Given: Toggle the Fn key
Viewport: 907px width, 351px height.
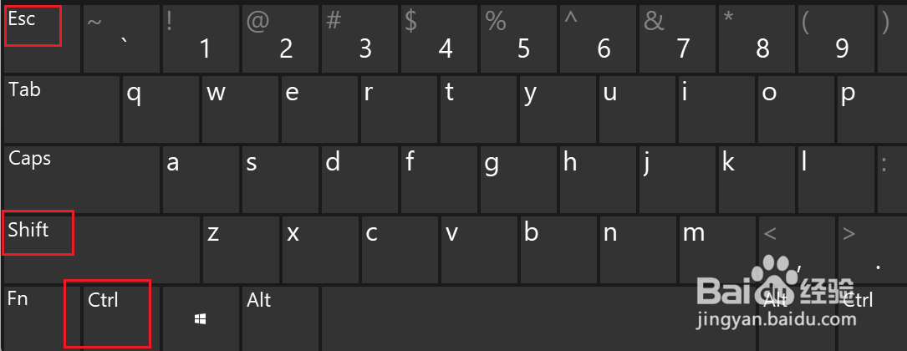Looking at the screenshot, I should pos(33,318).
